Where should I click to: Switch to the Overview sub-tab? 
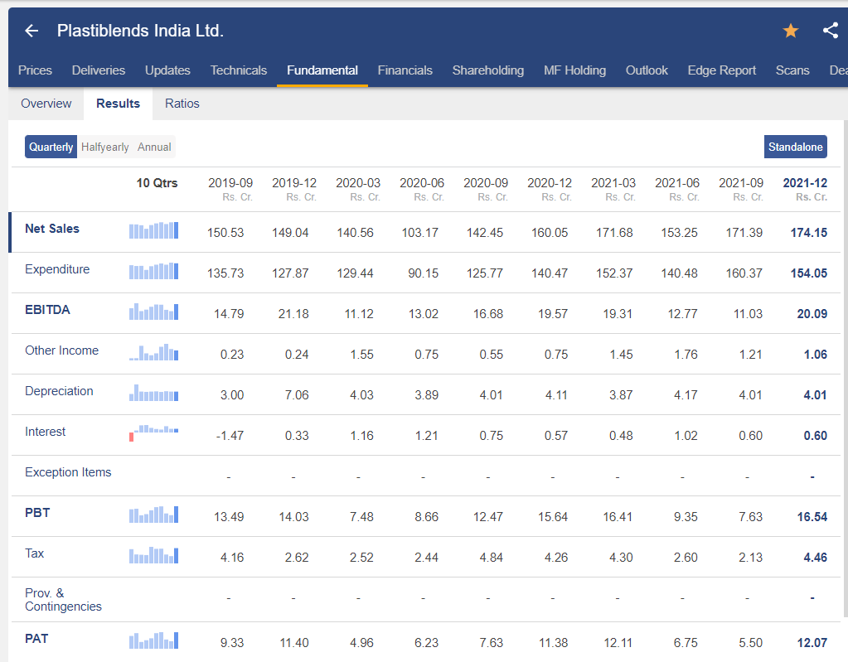46,104
